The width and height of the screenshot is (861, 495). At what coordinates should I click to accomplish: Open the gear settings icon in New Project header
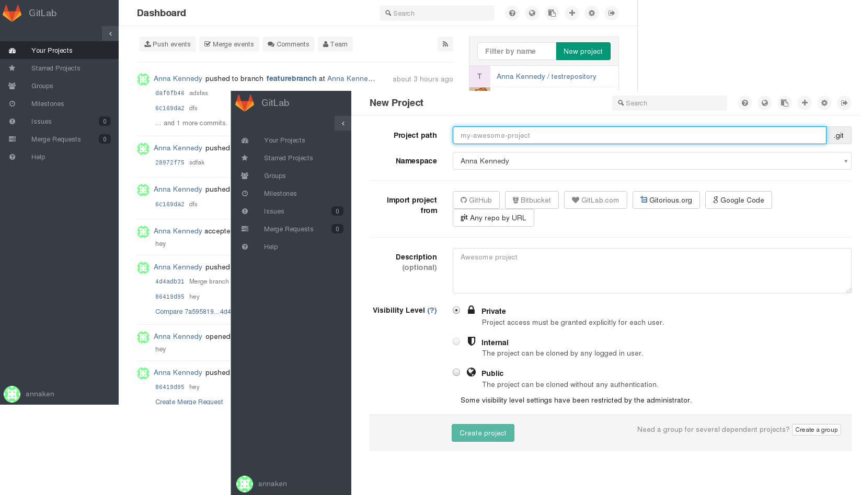pyautogui.click(x=824, y=103)
